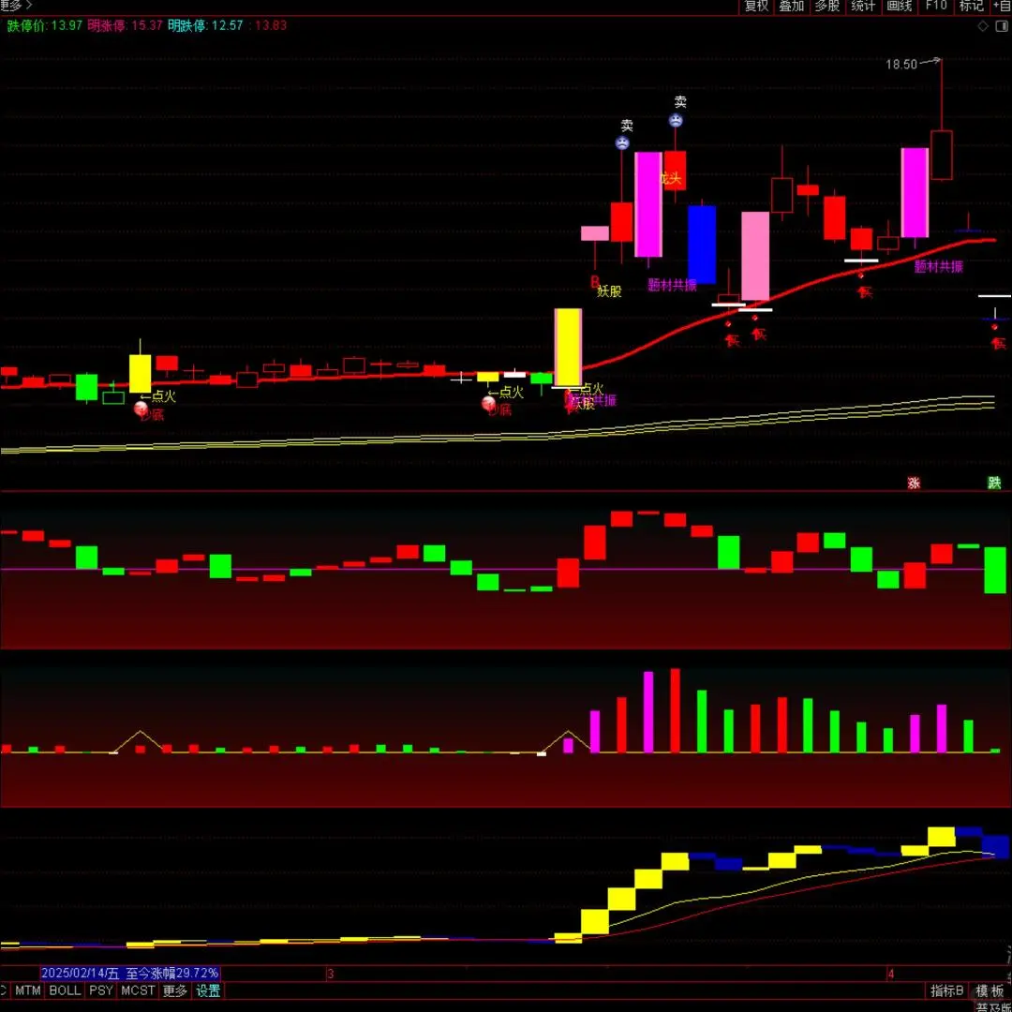
Task: Switch to the MTM indicator tab
Action: click(28, 990)
